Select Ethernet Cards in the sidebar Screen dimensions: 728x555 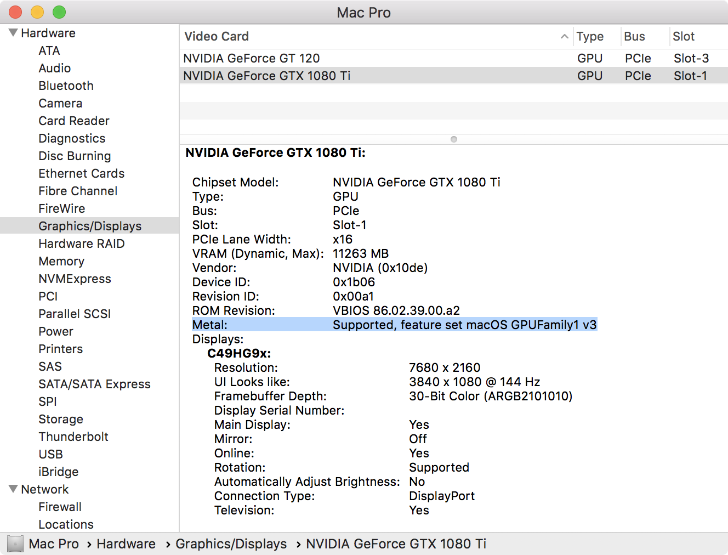coord(82,173)
